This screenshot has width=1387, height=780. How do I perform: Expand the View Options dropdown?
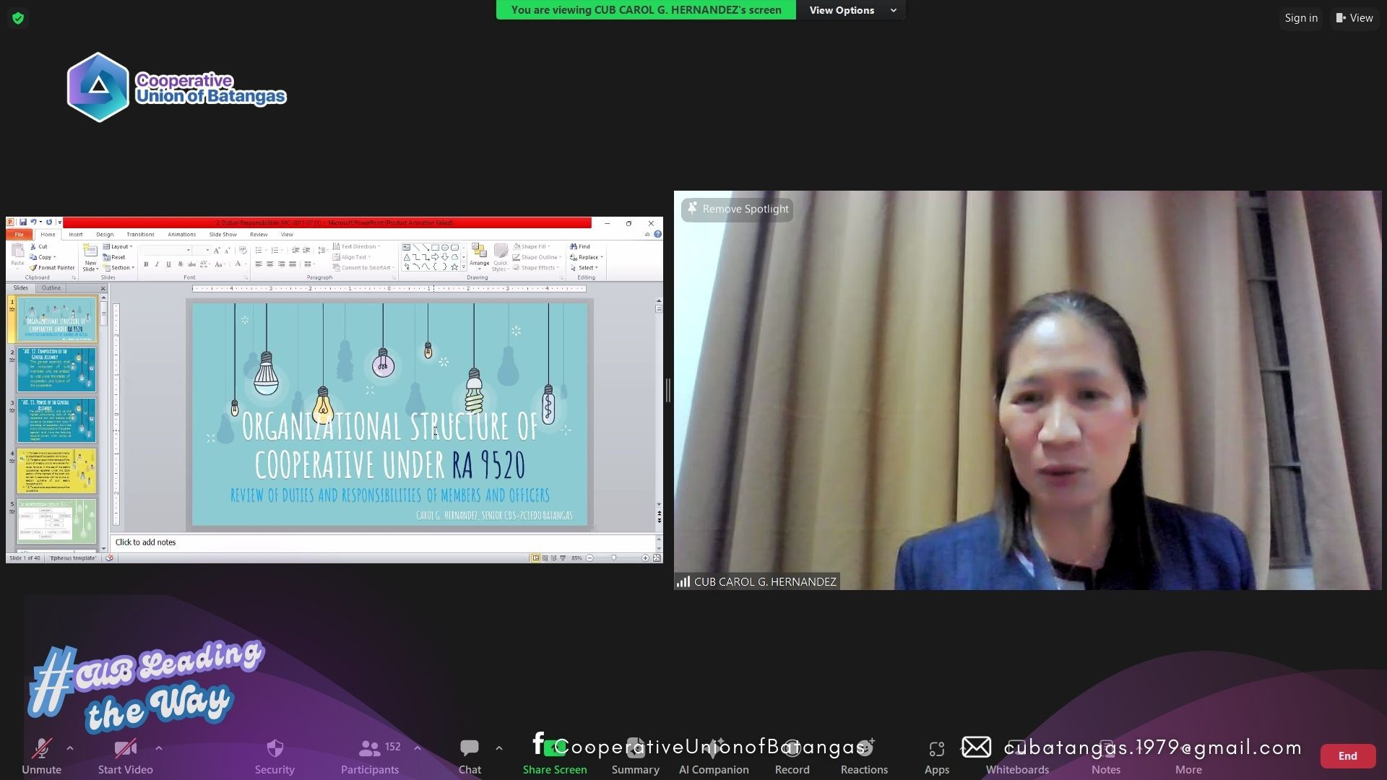pos(852,10)
